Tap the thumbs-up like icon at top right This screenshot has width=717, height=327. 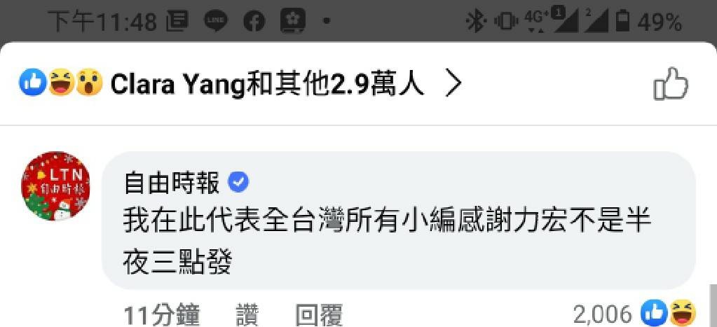(671, 85)
